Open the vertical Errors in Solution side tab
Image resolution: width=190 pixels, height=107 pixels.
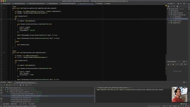(189, 96)
